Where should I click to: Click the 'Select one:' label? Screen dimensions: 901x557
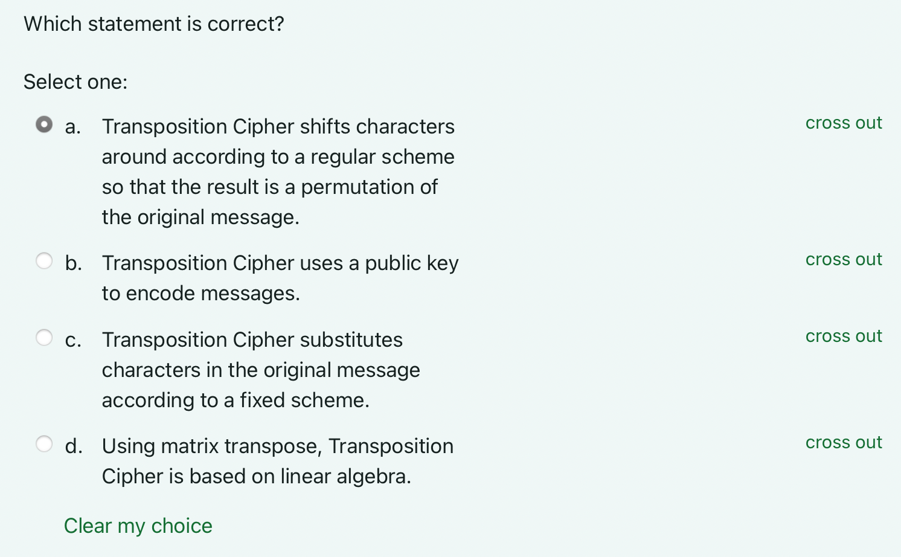(75, 81)
